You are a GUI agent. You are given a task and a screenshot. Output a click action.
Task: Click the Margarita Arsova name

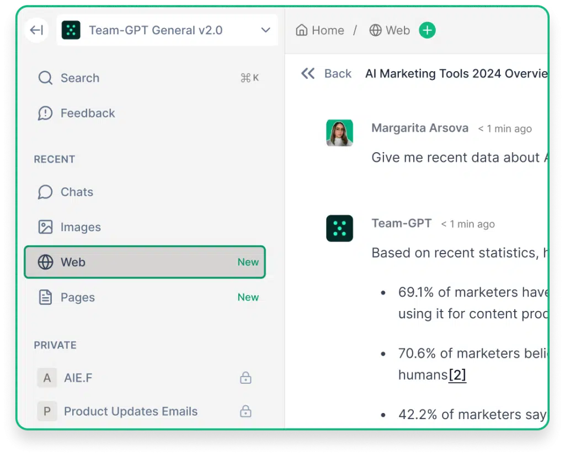(x=420, y=128)
